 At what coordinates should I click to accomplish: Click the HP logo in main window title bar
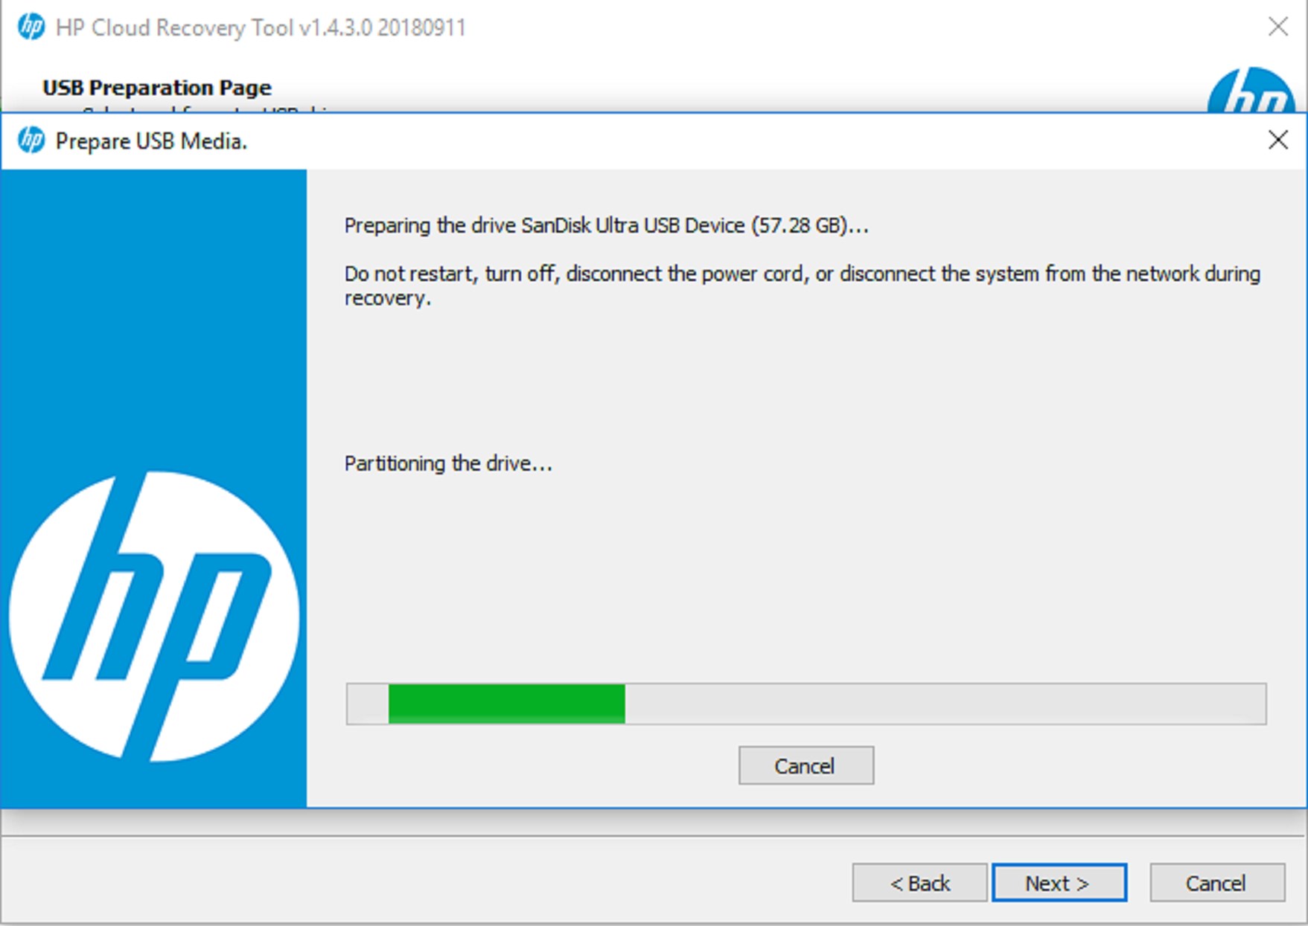pyautogui.click(x=30, y=27)
